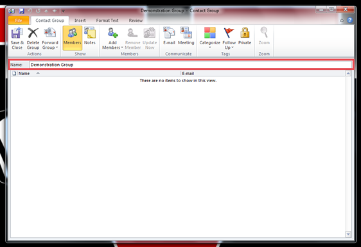Switch to Contact Group tab

click(49, 21)
